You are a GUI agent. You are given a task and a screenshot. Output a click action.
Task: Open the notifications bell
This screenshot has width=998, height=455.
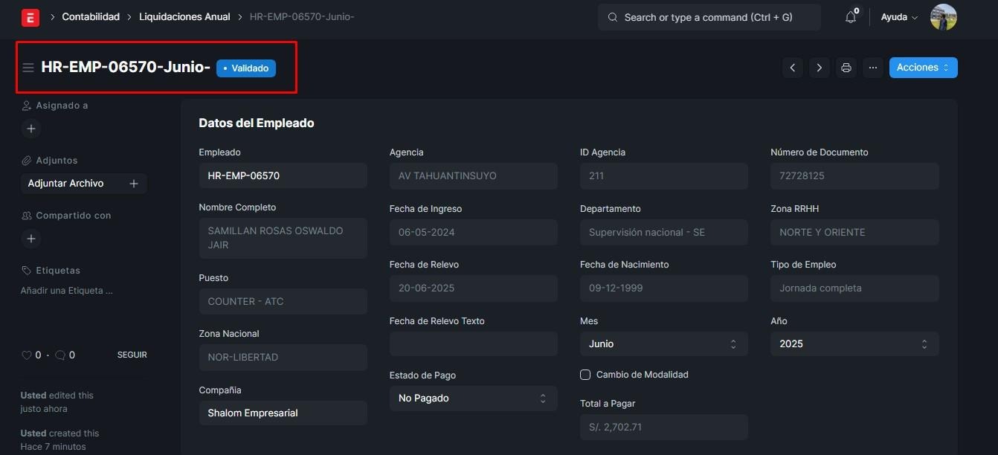coord(851,17)
